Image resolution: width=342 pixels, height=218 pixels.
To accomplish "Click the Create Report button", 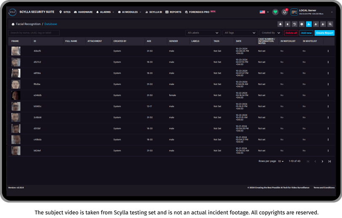I will (324, 33).
